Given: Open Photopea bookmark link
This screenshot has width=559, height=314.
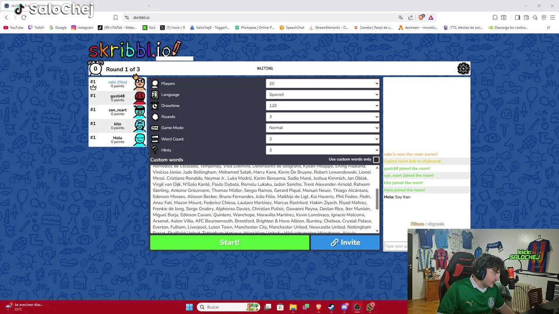Looking at the screenshot, I should (255, 27).
